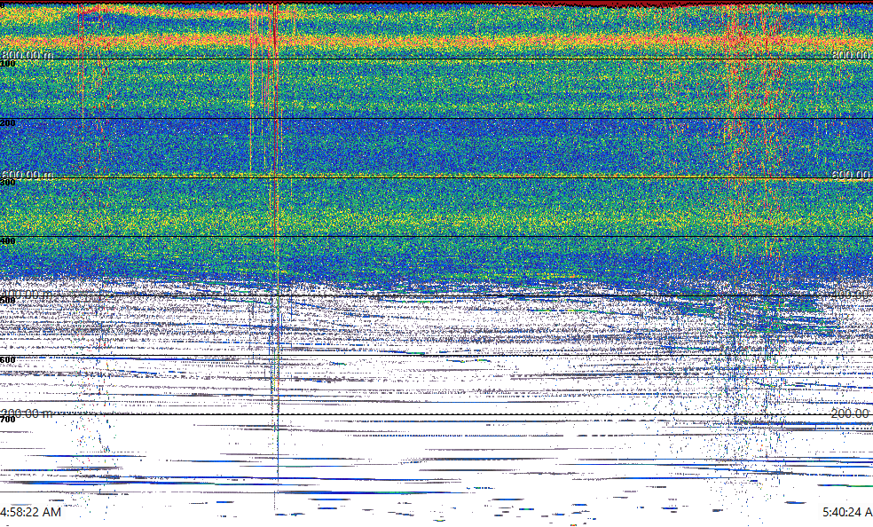Click the dashed 200 m horizontal range line
The width and height of the screenshot is (873, 527).
[x=444, y=414]
